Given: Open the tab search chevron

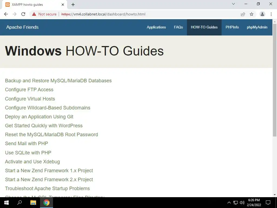Looking at the screenshot, I should pos(233,4).
